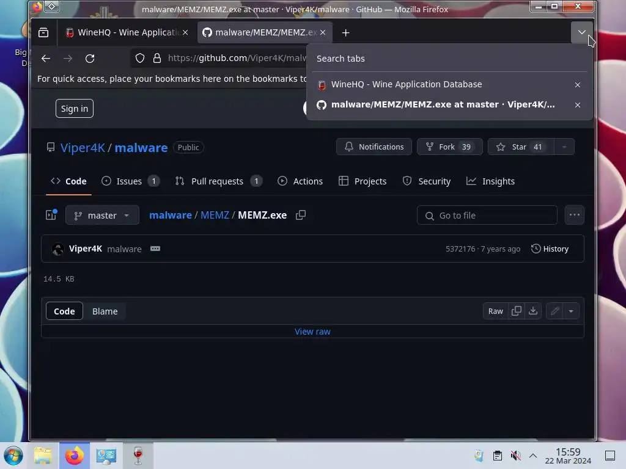Expand the file tree side panel

51,215
